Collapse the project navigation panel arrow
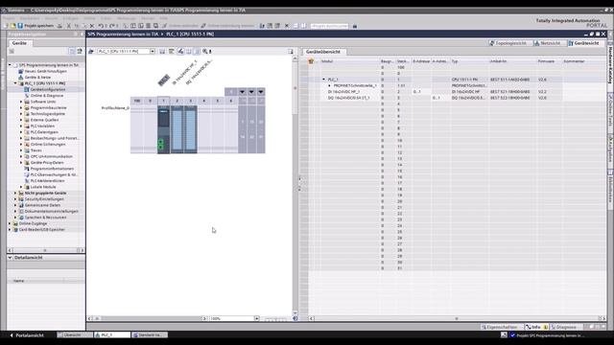Image resolution: width=614 pixels, height=345 pixels. [82, 34]
